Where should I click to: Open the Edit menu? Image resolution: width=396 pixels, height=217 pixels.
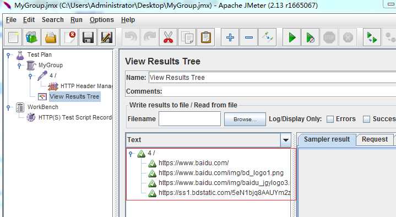click(29, 20)
